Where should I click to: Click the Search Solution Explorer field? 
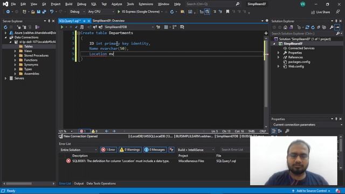tap(303, 33)
